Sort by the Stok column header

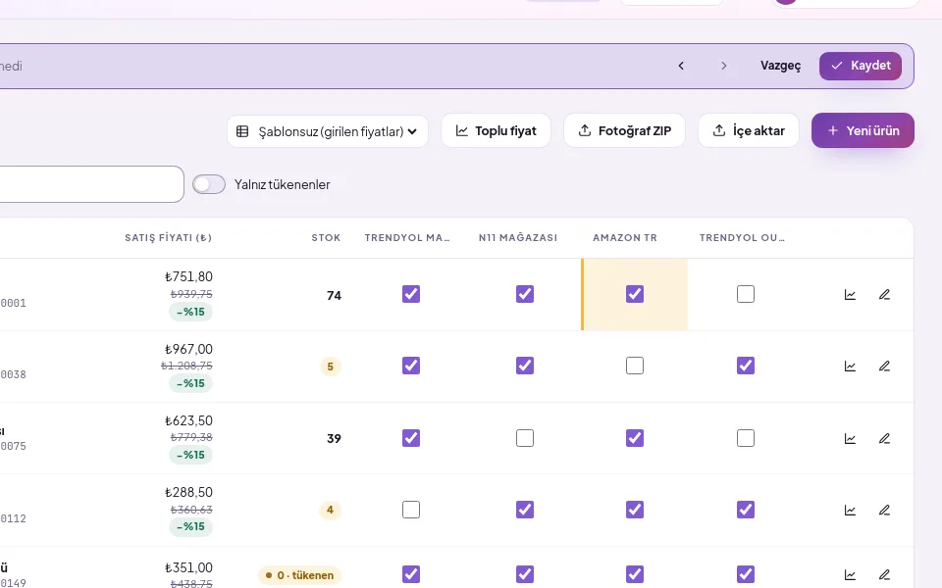(x=326, y=237)
